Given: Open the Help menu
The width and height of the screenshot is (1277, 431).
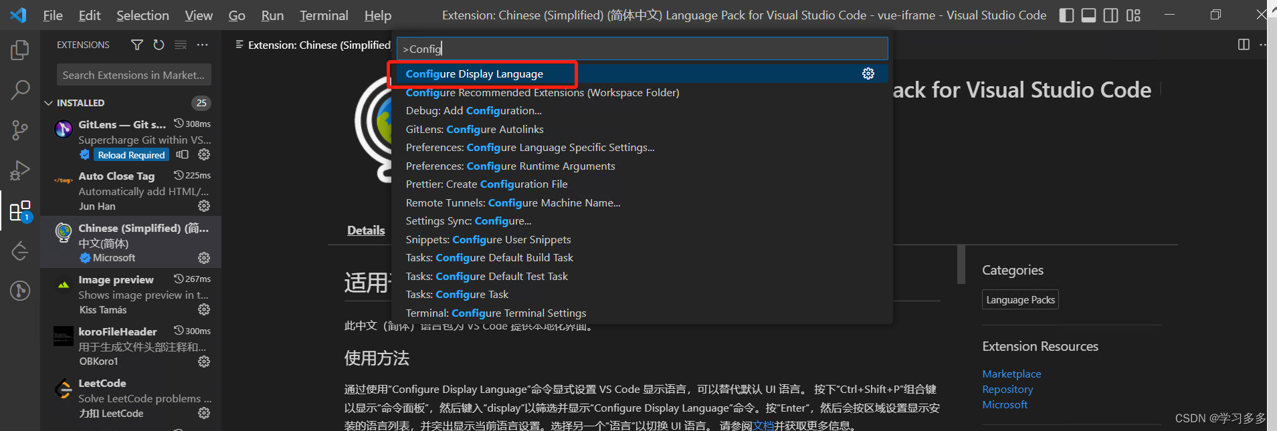Looking at the screenshot, I should tap(378, 15).
